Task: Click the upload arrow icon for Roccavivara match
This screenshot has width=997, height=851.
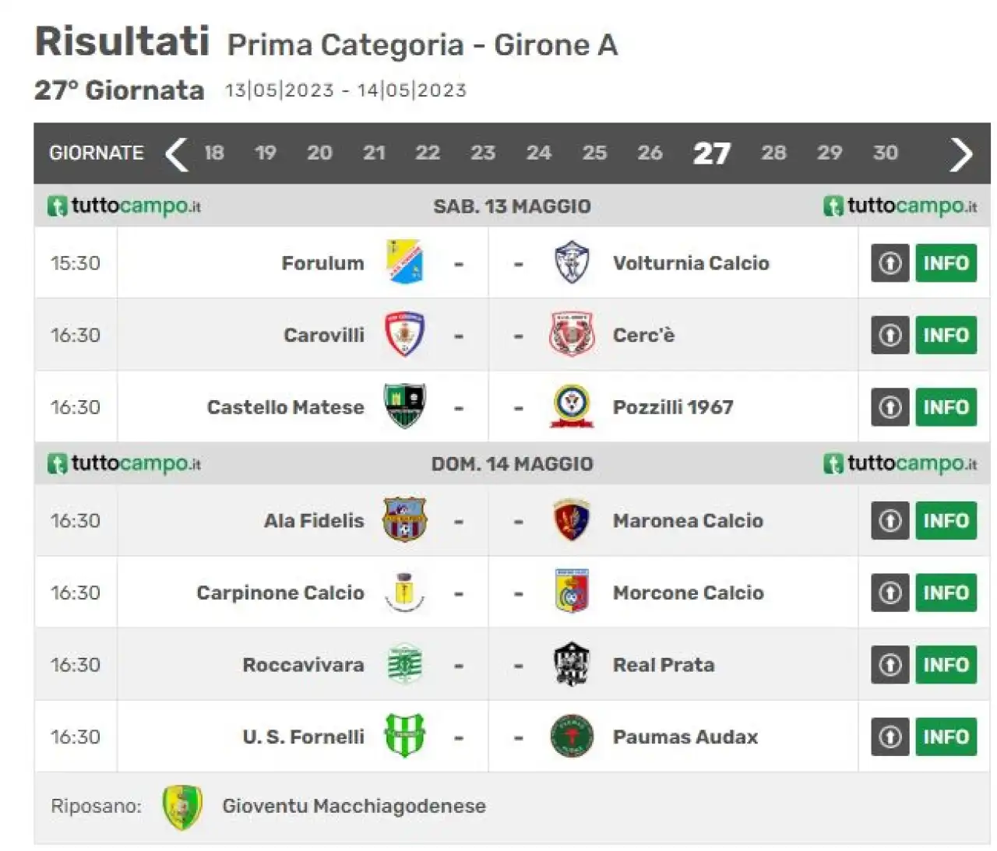Action: 890,665
